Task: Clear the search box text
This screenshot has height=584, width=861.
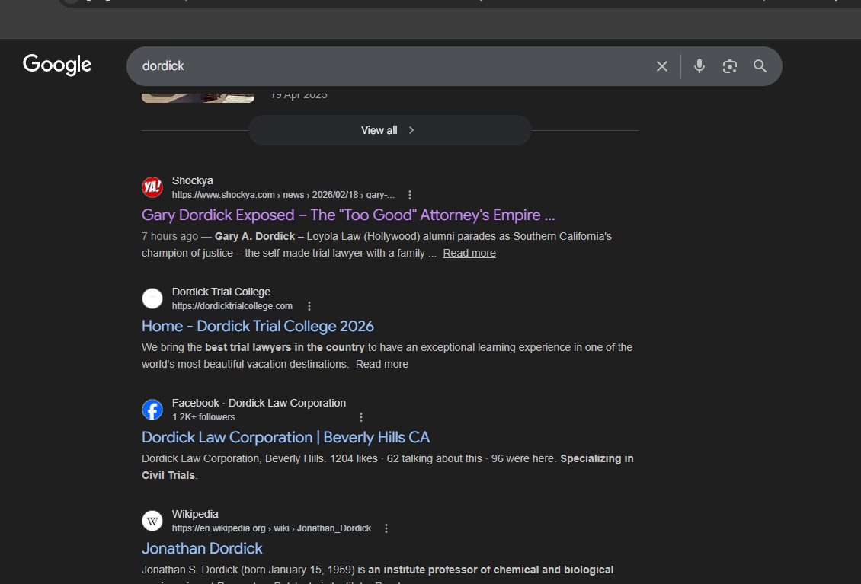Action: pyautogui.click(x=661, y=66)
